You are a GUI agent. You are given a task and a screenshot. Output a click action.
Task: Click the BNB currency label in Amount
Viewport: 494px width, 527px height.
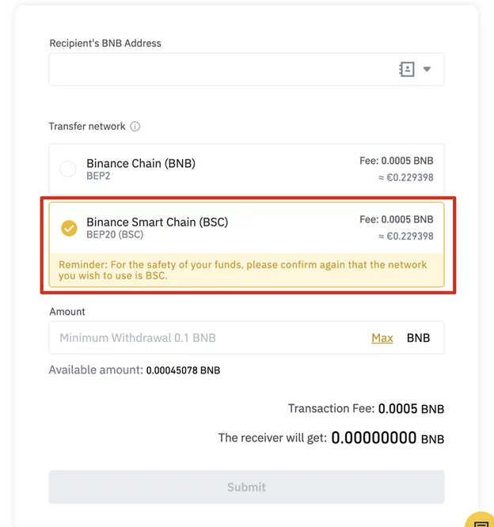[x=418, y=338]
